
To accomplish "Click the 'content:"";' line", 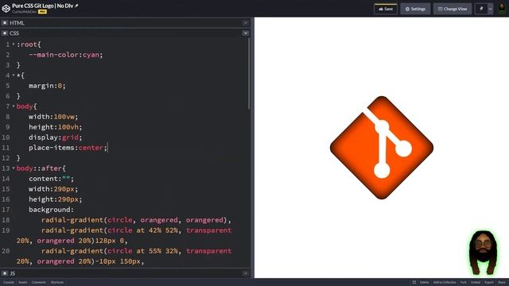I will pos(51,178).
